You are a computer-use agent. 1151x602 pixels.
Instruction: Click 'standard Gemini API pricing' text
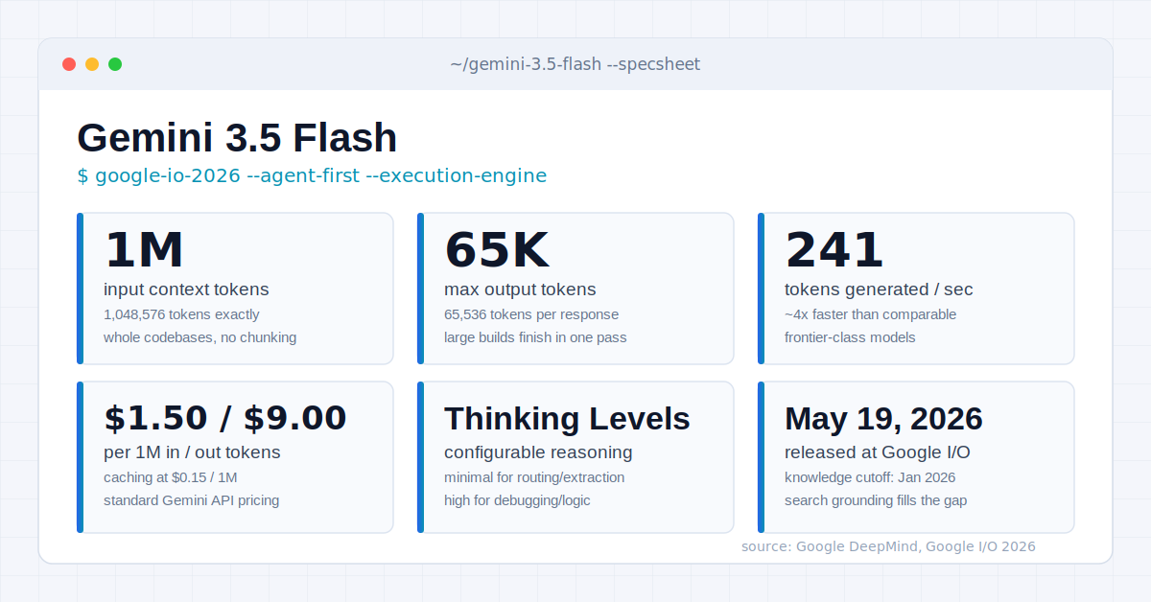(191, 500)
